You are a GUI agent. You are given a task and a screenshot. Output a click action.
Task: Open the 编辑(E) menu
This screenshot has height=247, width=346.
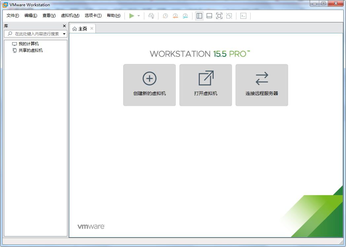(31, 15)
